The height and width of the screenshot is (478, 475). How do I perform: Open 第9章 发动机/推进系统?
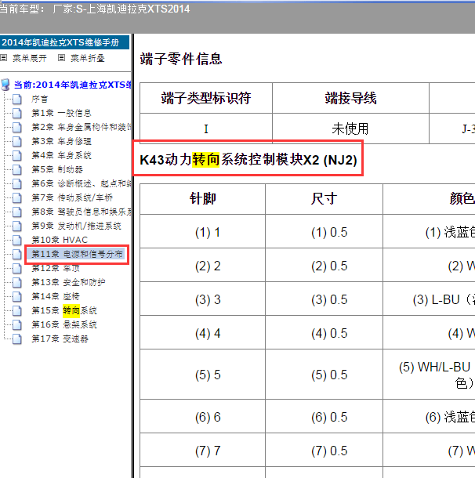pyautogui.click(x=76, y=226)
